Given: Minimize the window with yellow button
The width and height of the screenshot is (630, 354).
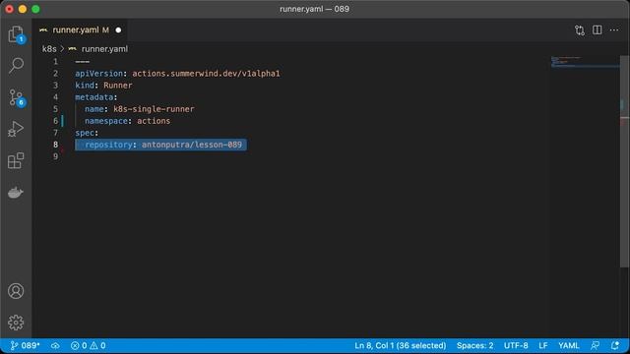Looking at the screenshot, I should pyautogui.click(x=23, y=9).
